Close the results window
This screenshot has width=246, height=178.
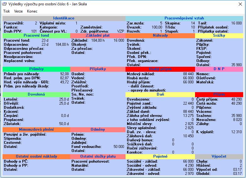pos(240,4)
